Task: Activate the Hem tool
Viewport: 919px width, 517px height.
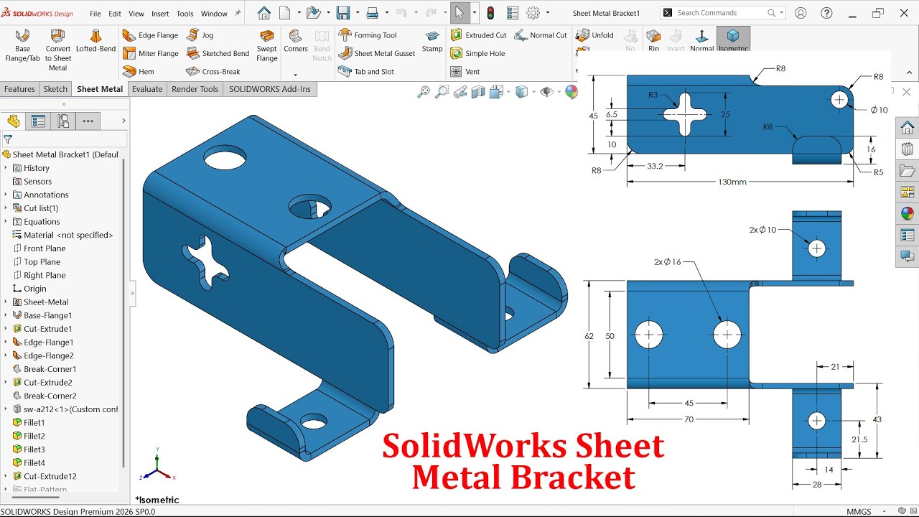Action: coord(138,72)
